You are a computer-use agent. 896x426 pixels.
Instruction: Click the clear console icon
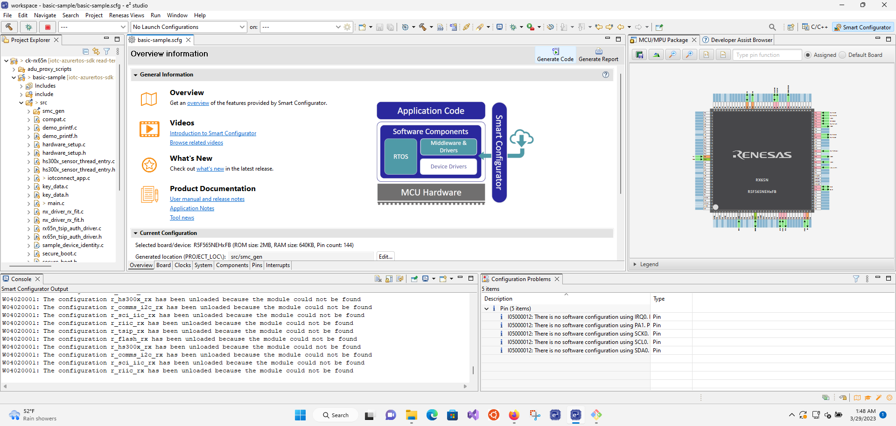click(378, 279)
